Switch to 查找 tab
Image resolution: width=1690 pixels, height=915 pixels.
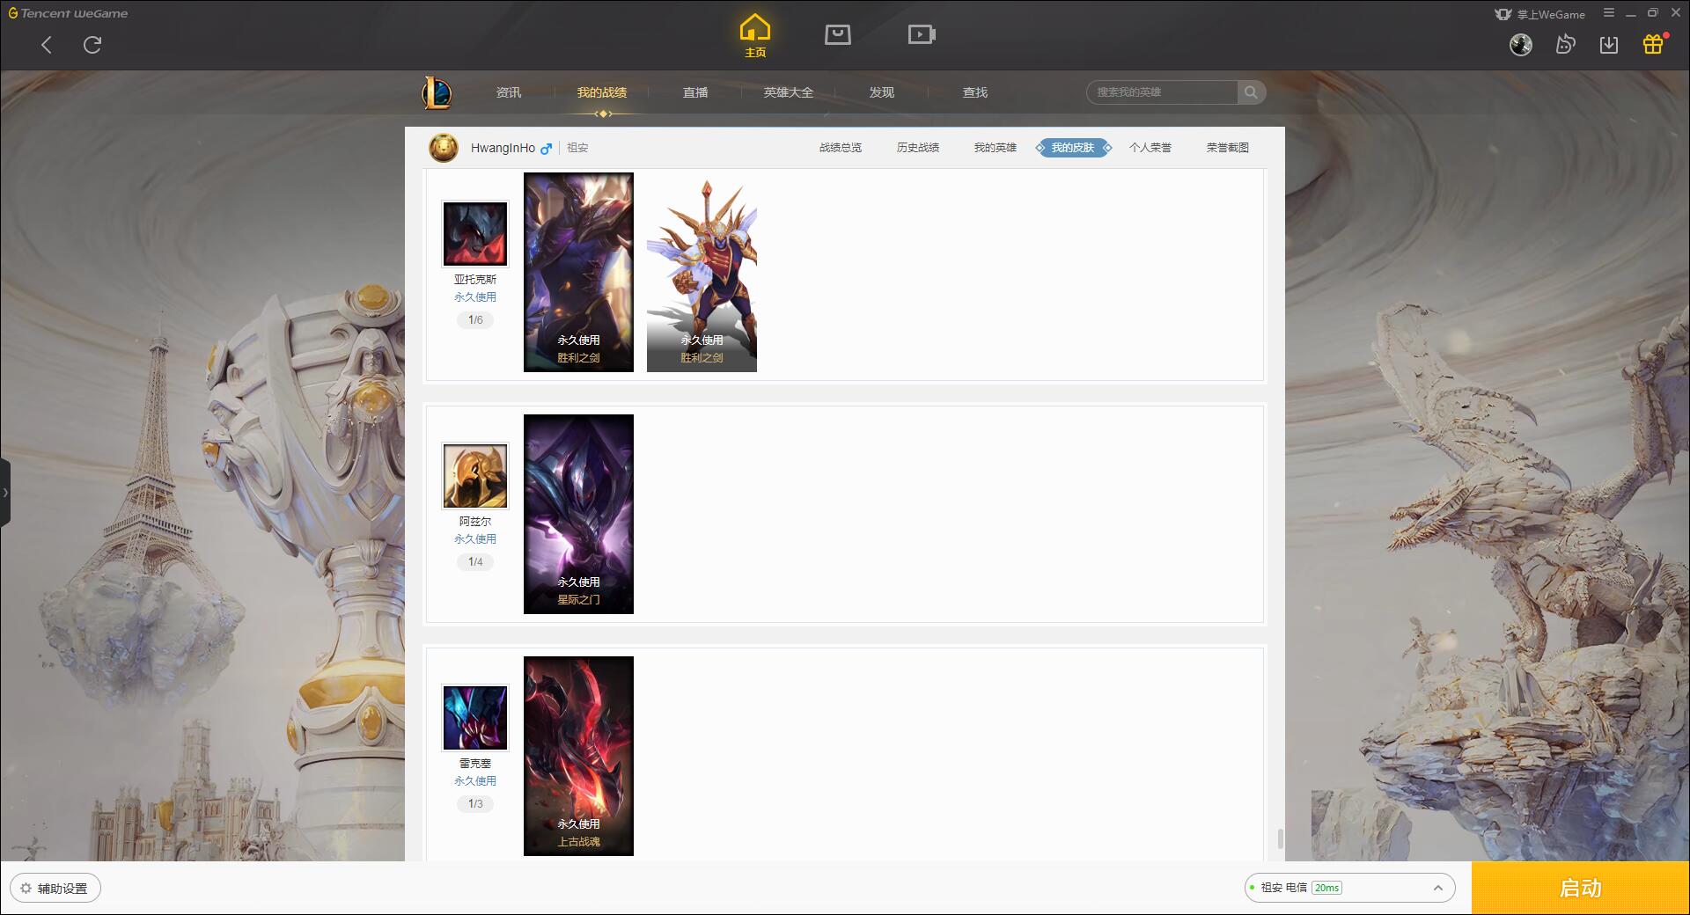point(975,92)
